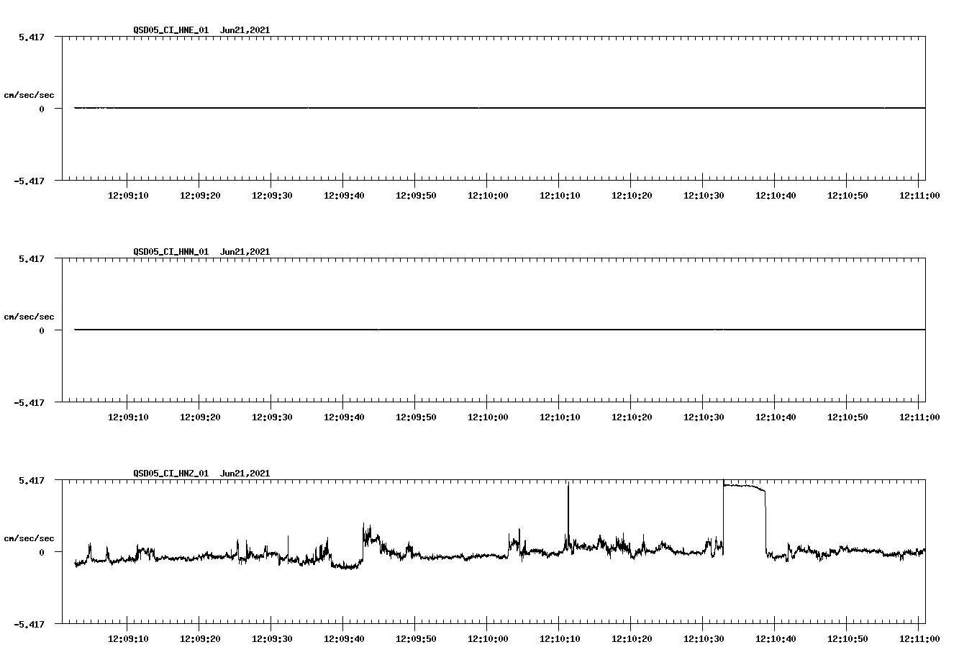
Task: Click the 12:09:10 time label under HNZ plot
Action: (128, 638)
